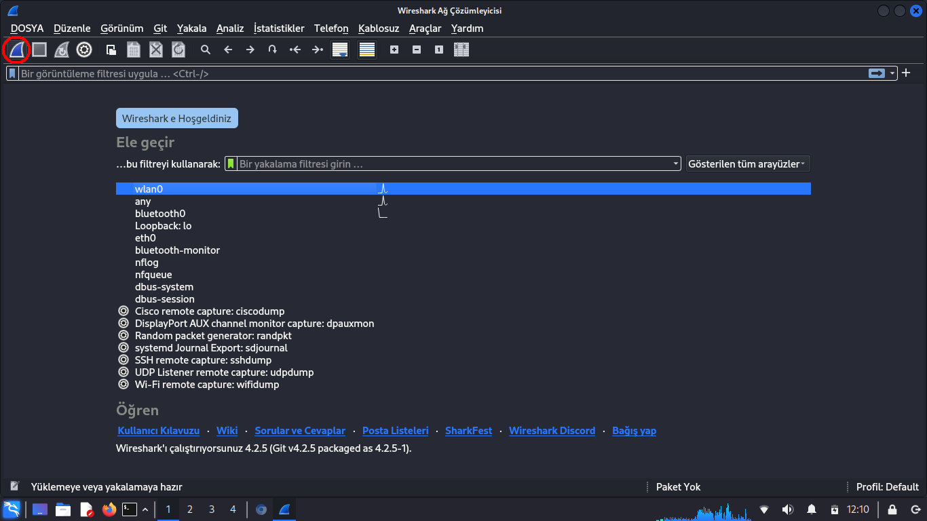Click the find packet magnifier icon

(206, 50)
